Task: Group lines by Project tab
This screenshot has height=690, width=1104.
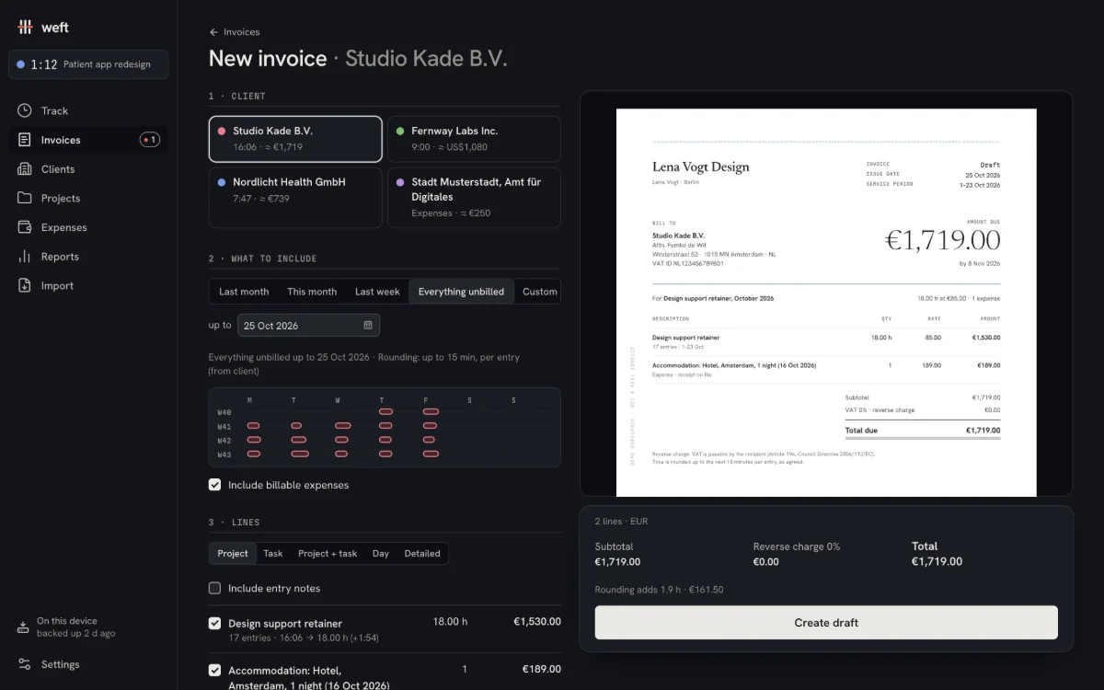Action: coord(233,553)
